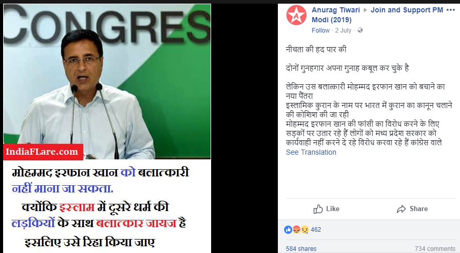Open the post options three-dot menu
Screen dimensions: 460x253
(x=450, y=10)
